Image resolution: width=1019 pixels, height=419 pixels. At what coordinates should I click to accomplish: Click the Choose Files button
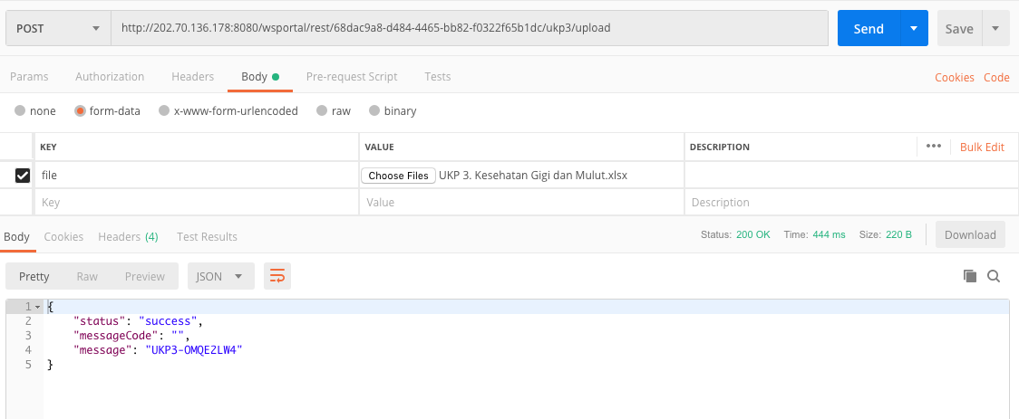398,176
